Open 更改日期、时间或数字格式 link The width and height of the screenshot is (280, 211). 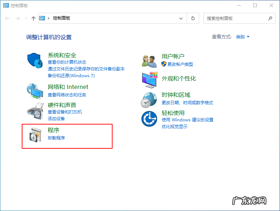click(x=187, y=103)
